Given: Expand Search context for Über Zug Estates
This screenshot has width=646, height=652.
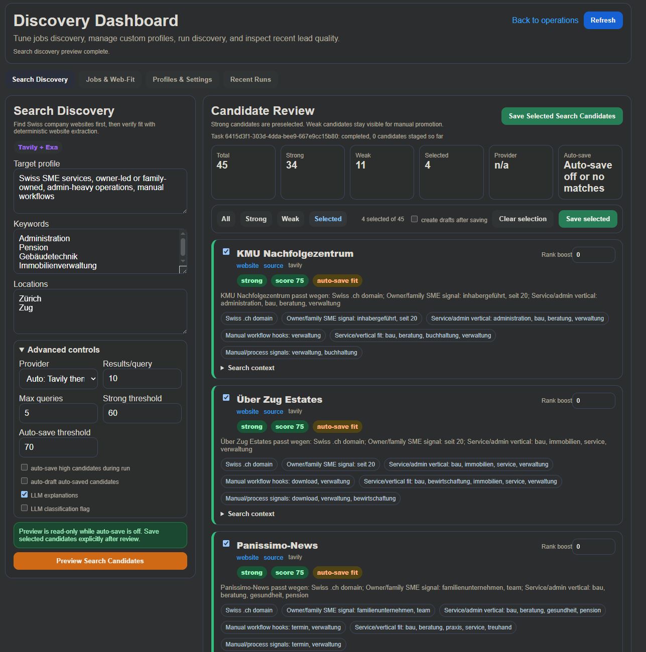Looking at the screenshot, I should [247, 514].
